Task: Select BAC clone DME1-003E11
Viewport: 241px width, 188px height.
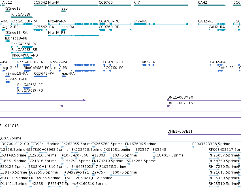Action: coord(180,131)
